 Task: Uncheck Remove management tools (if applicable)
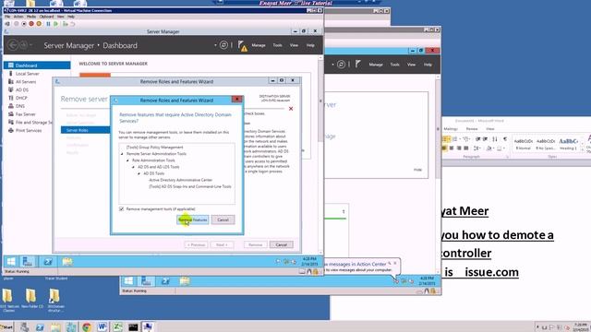pyautogui.click(x=121, y=208)
